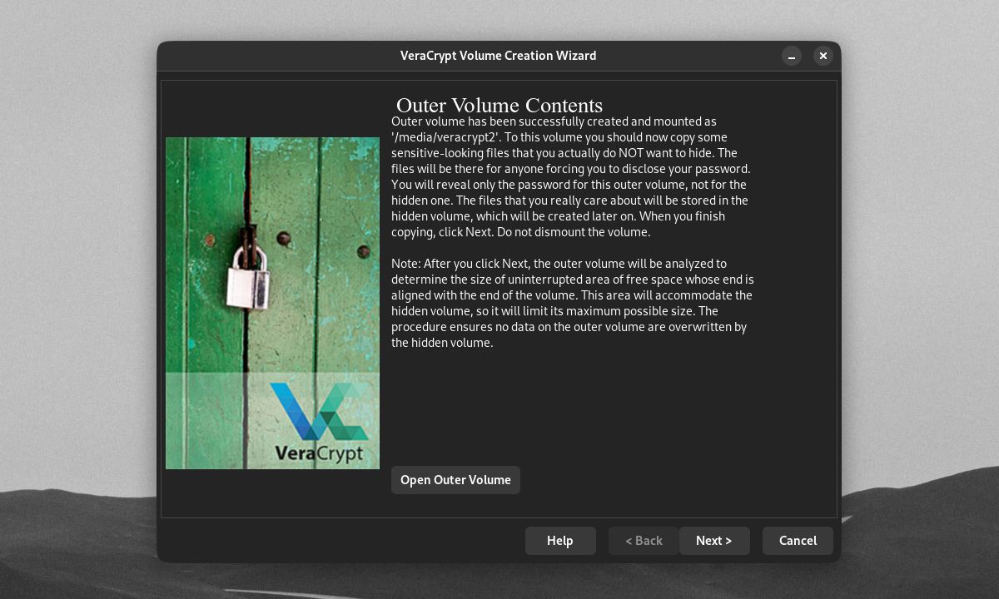Close the VeraCrypt wizard window
This screenshot has height=599, width=999.
pos(823,56)
